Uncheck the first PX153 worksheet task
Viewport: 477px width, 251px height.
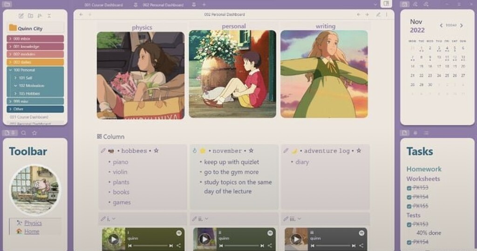point(409,188)
